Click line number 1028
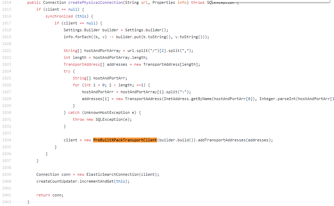 point(7,99)
